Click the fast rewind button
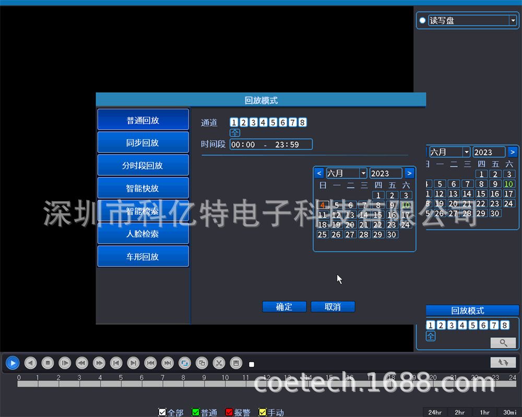This screenshot has height=417, width=522. pyautogui.click(x=82, y=363)
